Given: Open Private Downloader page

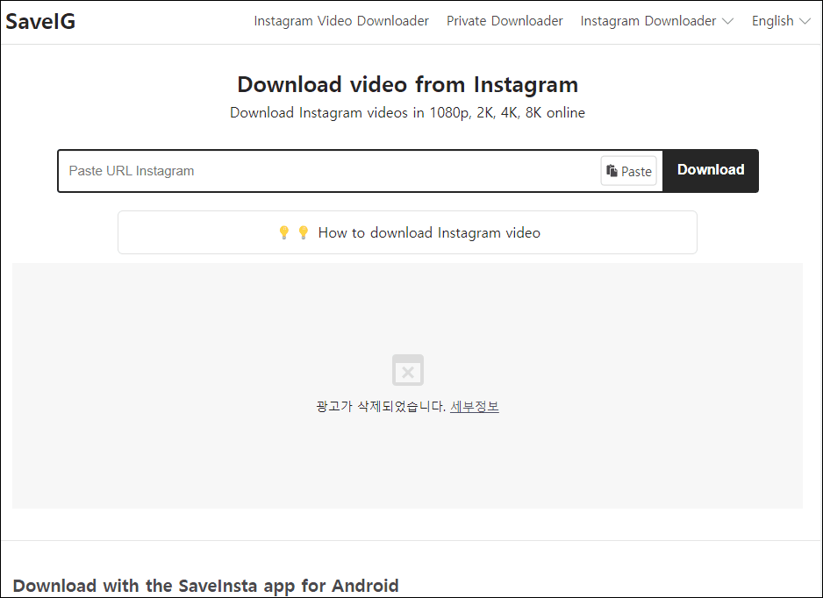Looking at the screenshot, I should tap(505, 21).
